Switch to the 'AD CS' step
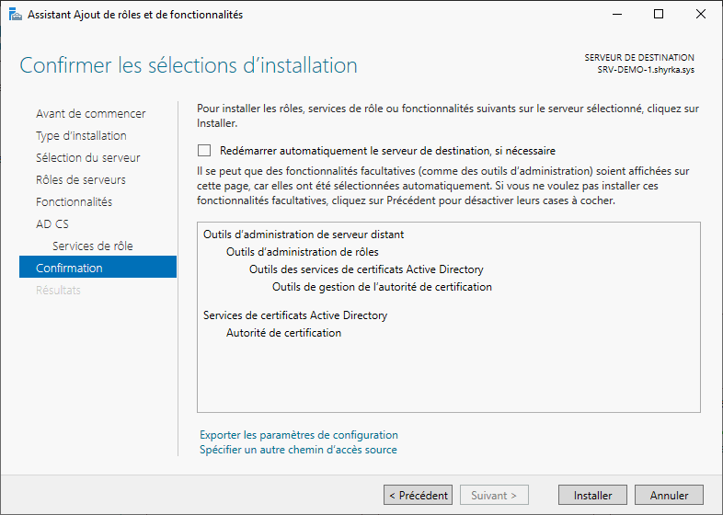 [52, 224]
